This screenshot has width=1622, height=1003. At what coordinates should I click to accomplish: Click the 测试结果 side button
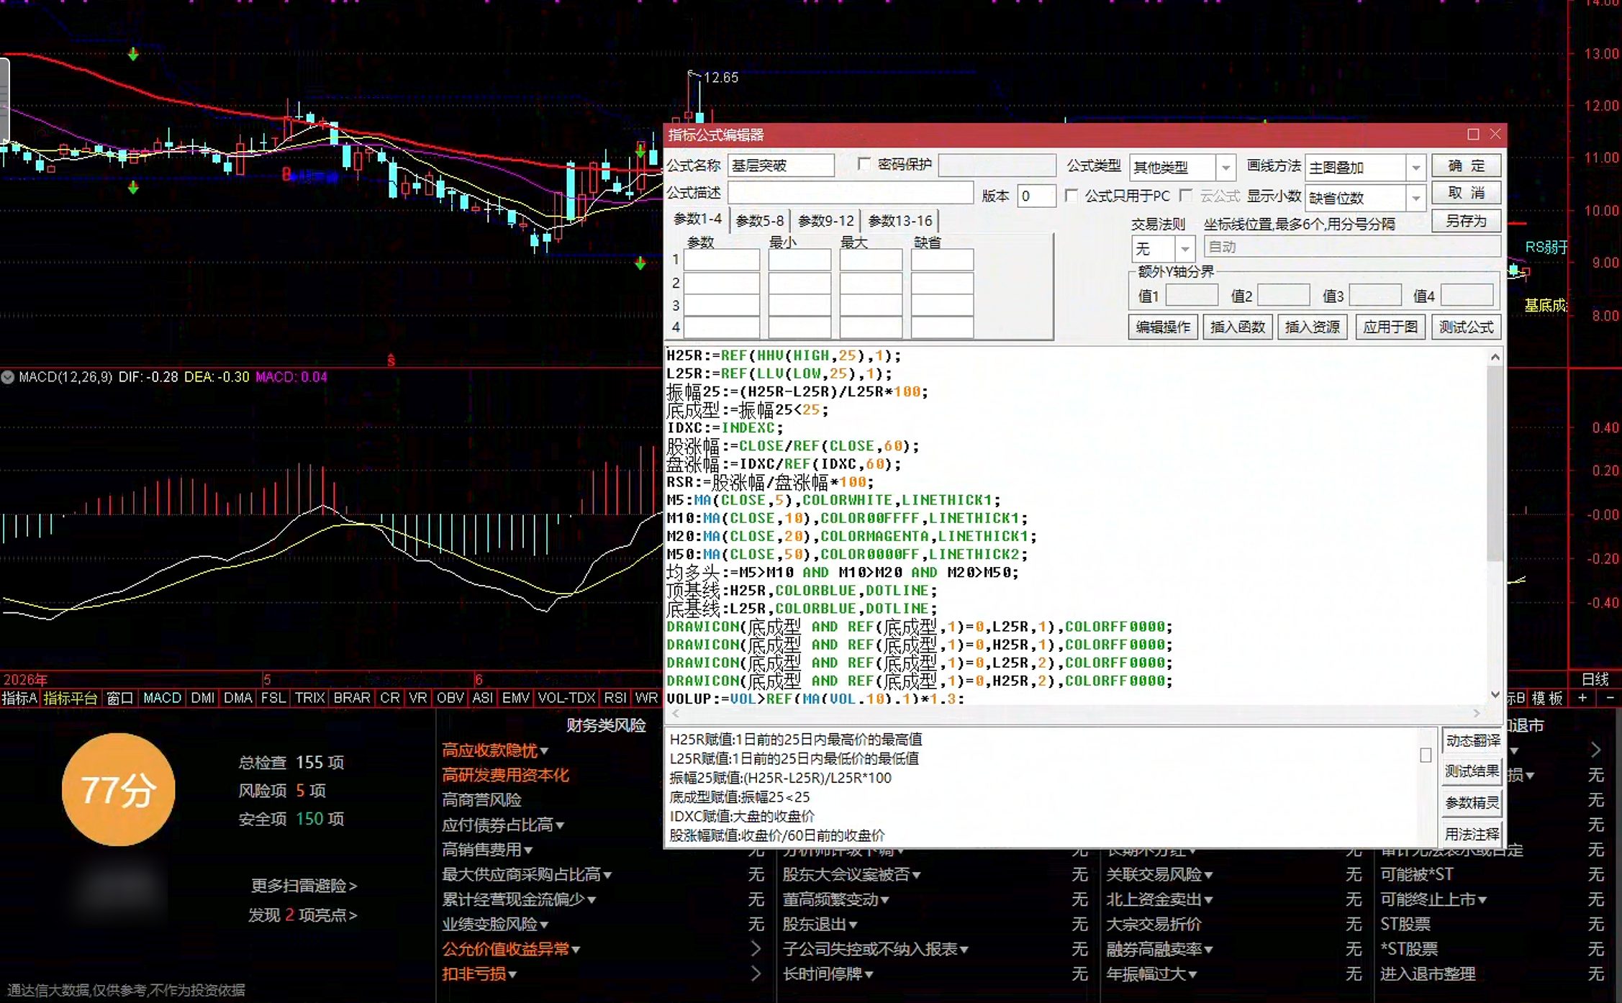(x=1472, y=771)
